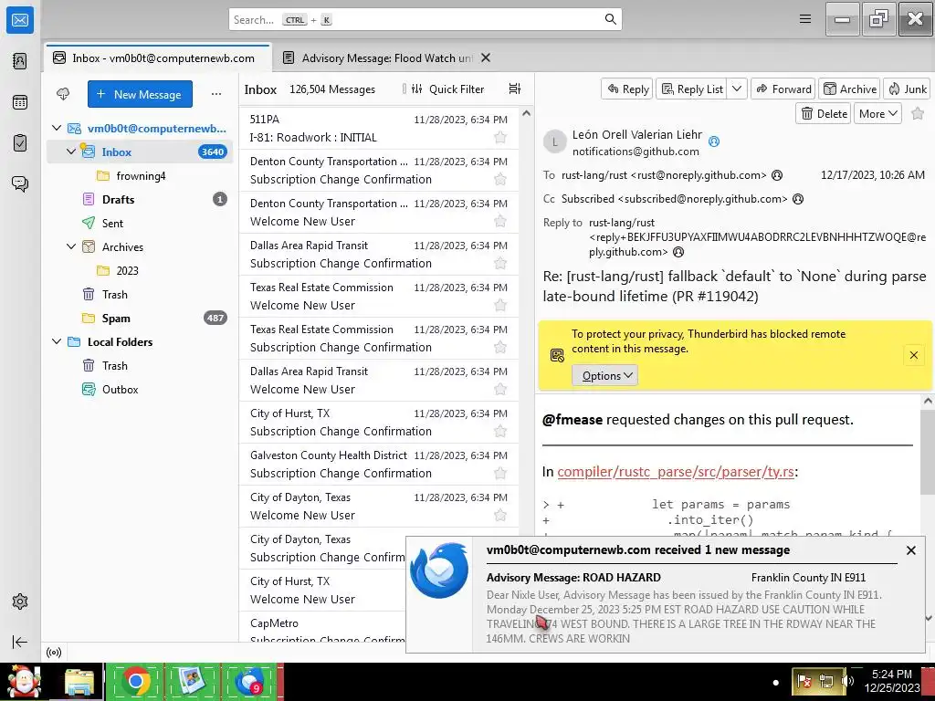Open Chrome from the taskbar
Image resolution: width=935 pixels, height=701 pixels.
(x=135, y=681)
